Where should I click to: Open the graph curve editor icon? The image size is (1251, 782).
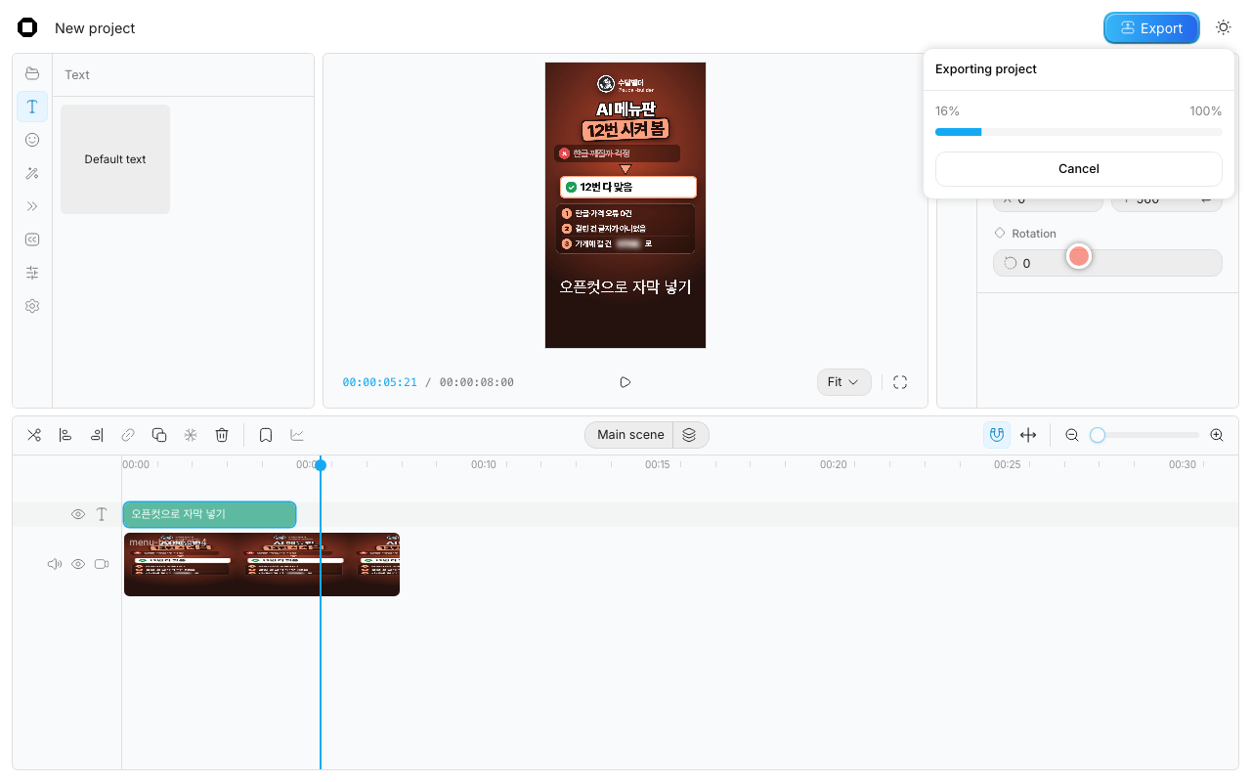[x=297, y=435]
